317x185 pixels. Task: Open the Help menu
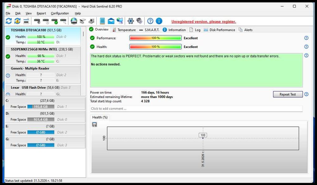pos(78,13)
